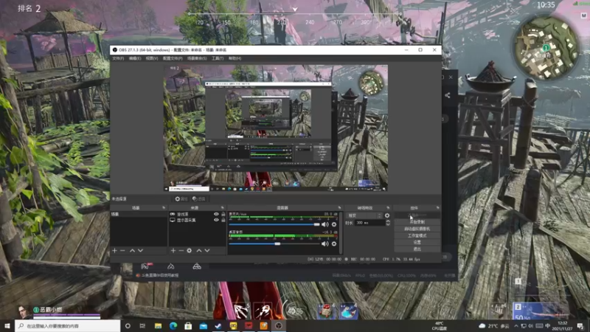The width and height of the screenshot is (590, 332).
Task: Remove selected scene with minus icon
Action: [x=122, y=251]
